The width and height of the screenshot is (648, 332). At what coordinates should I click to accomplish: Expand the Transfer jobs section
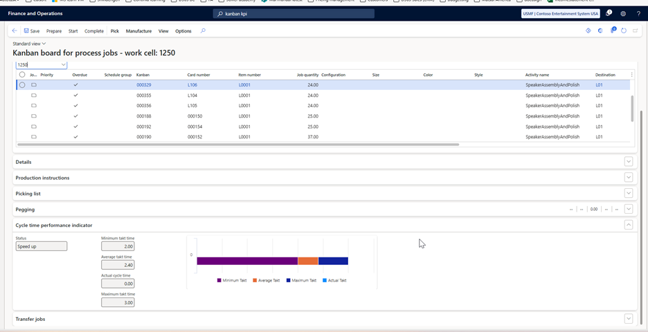[x=629, y=319]
